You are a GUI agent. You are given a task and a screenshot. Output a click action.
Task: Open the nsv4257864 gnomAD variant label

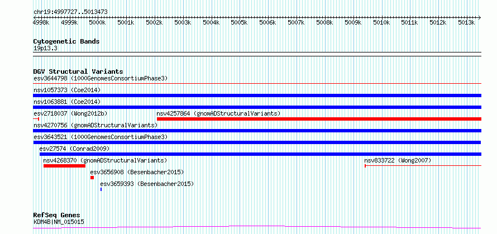pos(218,113)
